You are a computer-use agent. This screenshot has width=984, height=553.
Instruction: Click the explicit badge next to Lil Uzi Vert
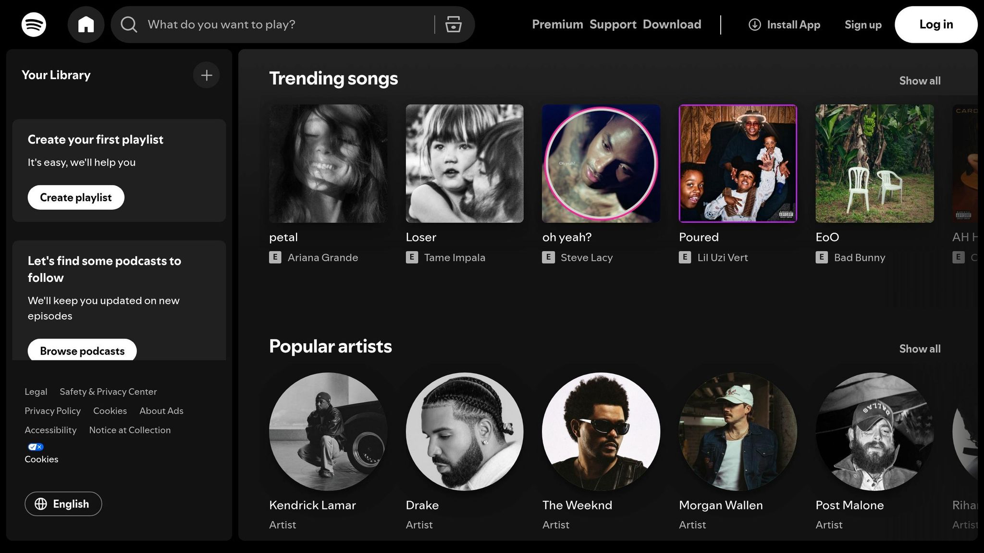pyautogui.click(x=685, y=257)
